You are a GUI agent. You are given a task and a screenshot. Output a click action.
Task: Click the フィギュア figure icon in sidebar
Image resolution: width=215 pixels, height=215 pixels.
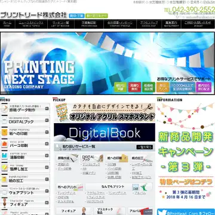4,203
